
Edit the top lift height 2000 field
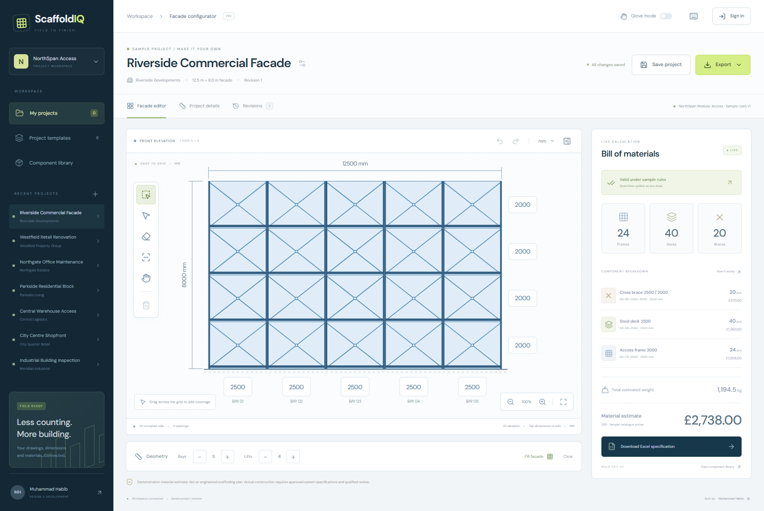523,205
